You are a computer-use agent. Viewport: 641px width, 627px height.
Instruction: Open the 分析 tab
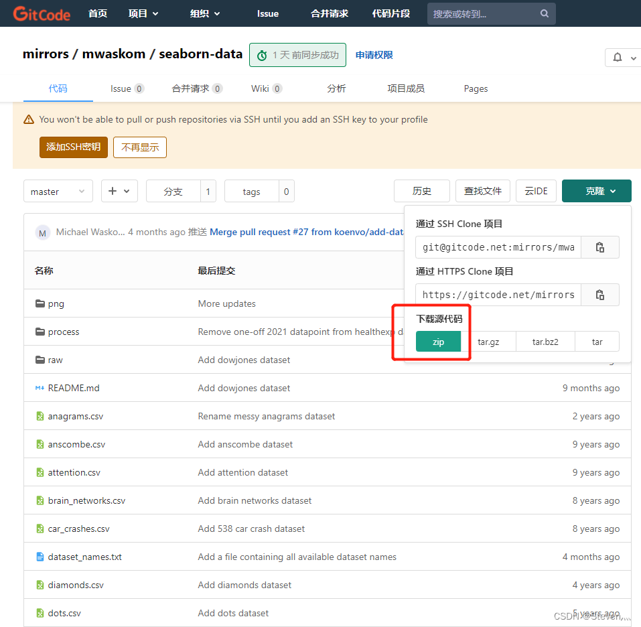pos(336,88)
